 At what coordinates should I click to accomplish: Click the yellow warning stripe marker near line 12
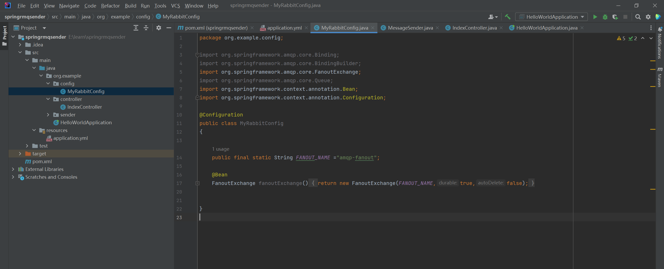tap(653, 129)
